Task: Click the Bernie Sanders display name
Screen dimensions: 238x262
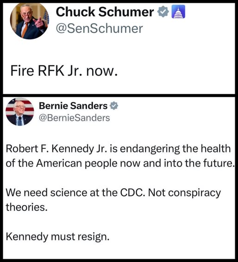Action: click(73, 106)
